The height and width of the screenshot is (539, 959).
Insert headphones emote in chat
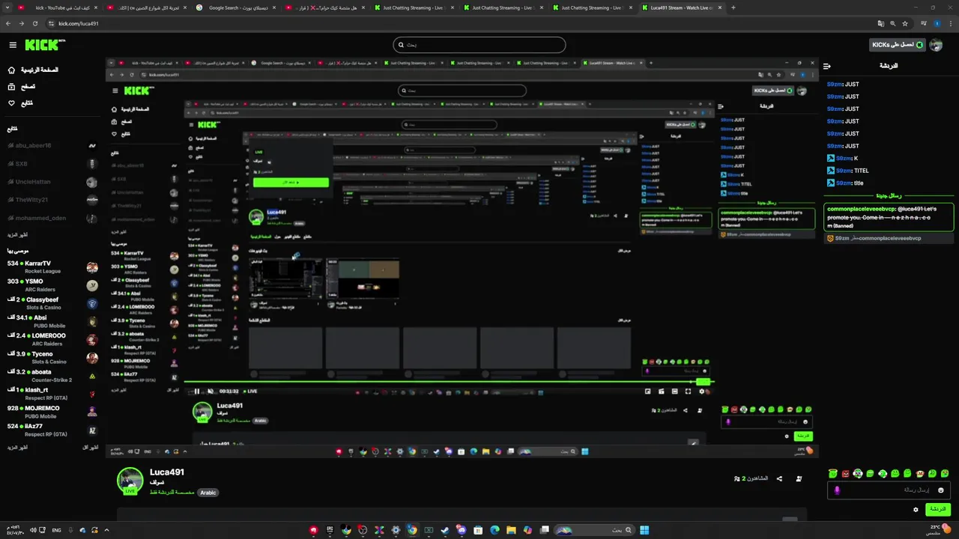tap(857, 474)
